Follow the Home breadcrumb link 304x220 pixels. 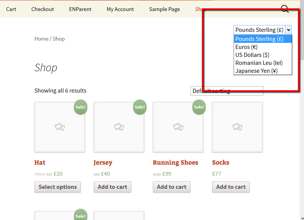pos(41,39)
